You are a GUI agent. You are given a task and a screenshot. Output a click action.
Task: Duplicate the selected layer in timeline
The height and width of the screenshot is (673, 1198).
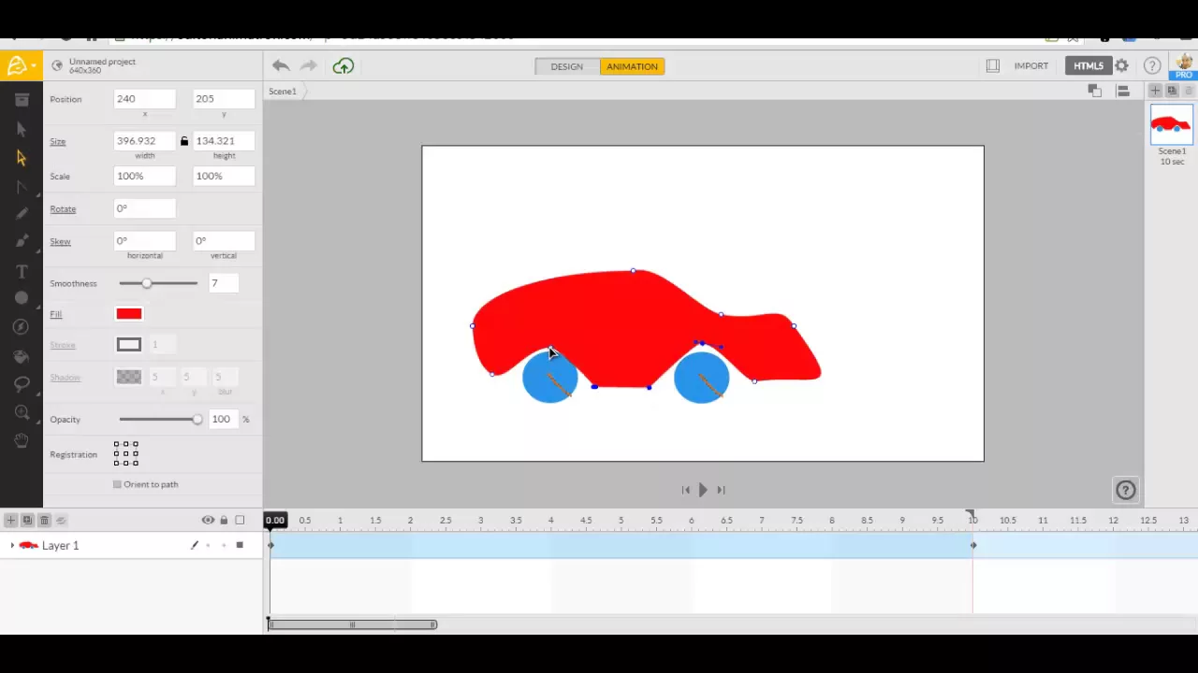pyautogui.click(x=27, y=520)
